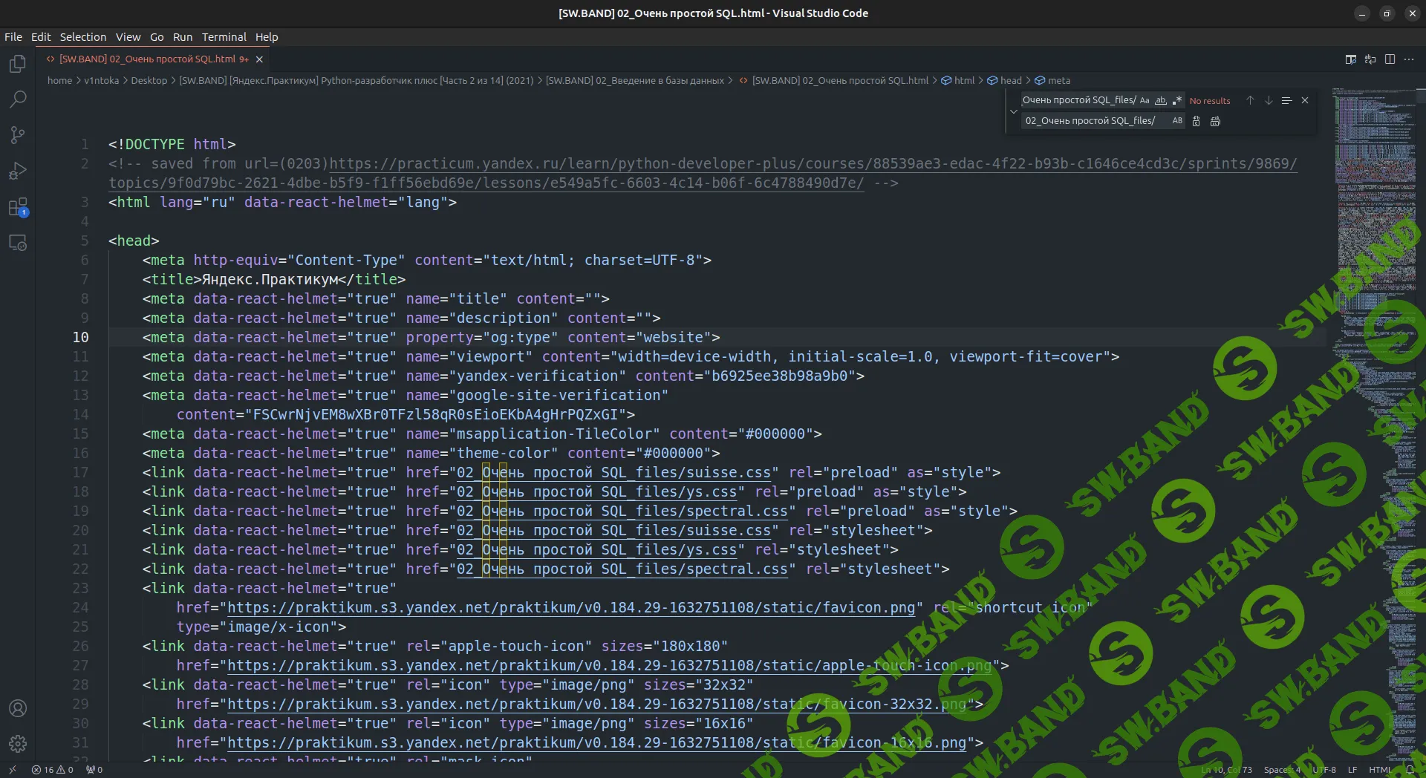
Task: Click the Accounts icon
Action: (18, 708)
